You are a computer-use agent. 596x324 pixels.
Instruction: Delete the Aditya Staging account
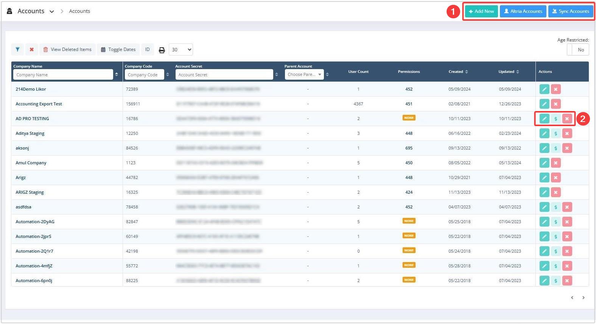tap(567, 133)
